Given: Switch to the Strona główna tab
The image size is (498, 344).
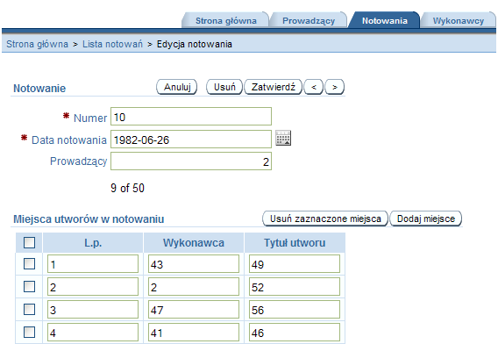Looking at the screenshot, I should point(226,21).
